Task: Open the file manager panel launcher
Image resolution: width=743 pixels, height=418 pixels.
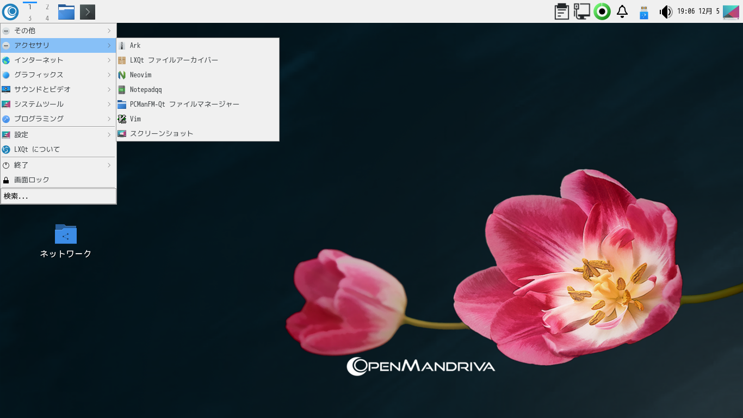Action: (66, 11)
